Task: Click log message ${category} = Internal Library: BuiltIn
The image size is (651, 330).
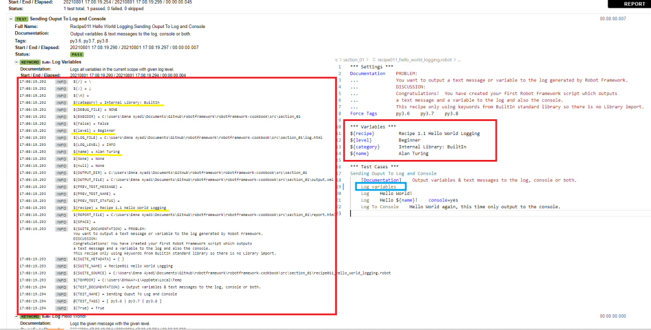Action: click(116, 103)
